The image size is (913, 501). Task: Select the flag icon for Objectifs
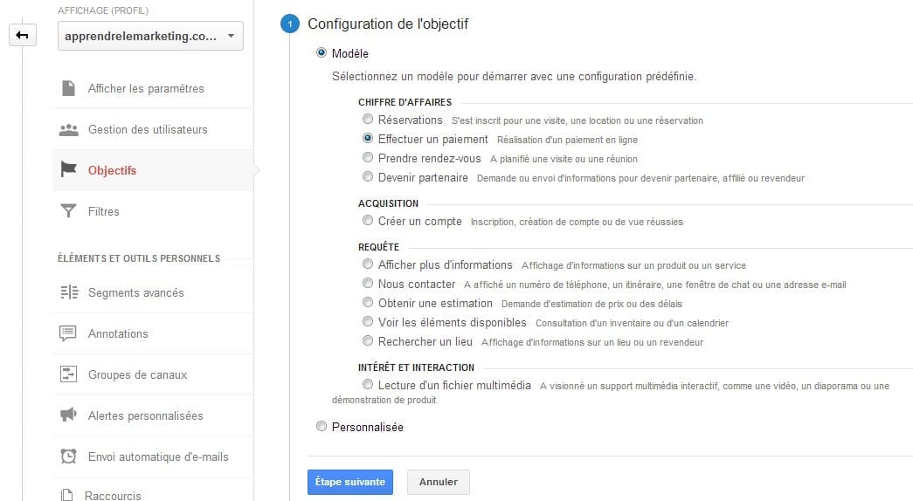(69, 169)
